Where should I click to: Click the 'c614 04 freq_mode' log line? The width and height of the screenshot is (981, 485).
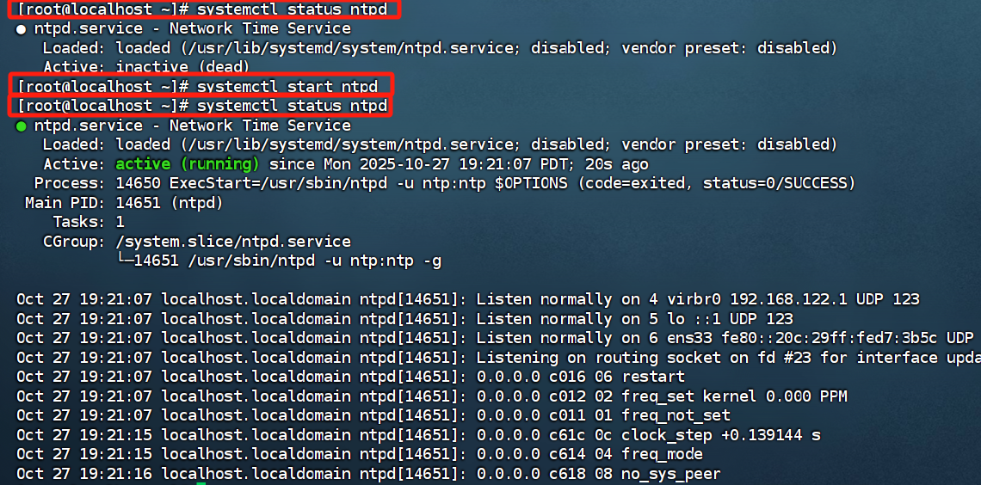point(360,454)
